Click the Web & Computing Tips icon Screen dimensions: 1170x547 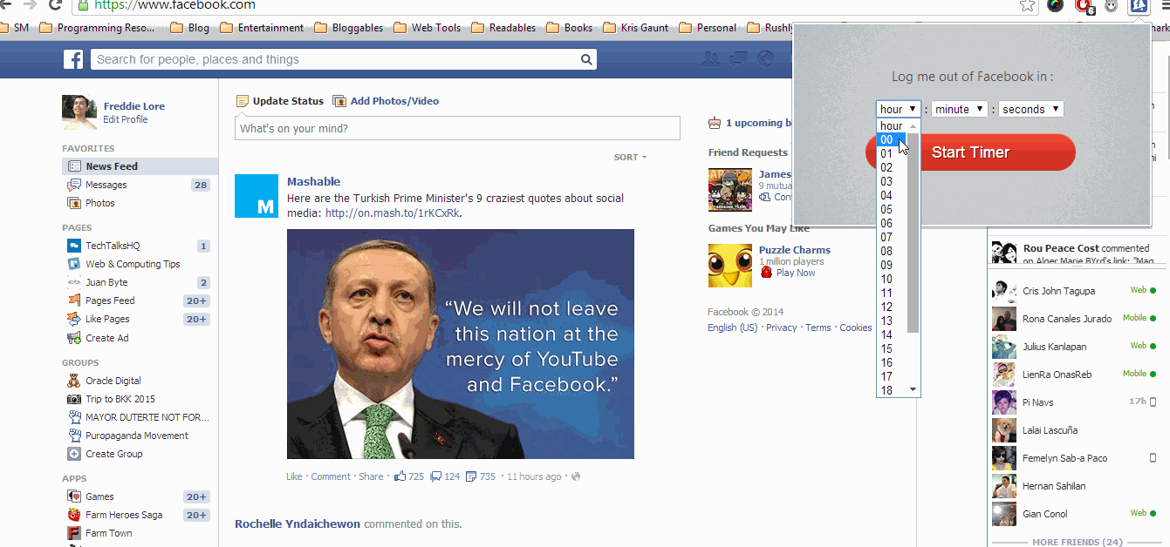pyautogui.click(x=74, y=264)
